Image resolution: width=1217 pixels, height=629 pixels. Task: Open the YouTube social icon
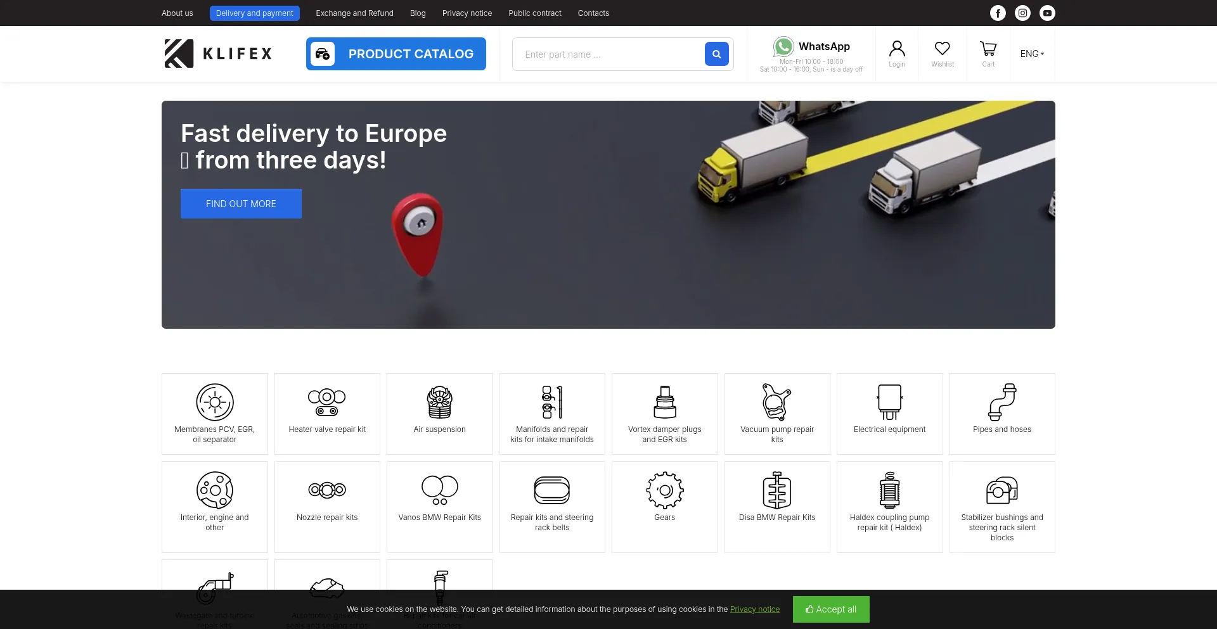point(1047,13)
